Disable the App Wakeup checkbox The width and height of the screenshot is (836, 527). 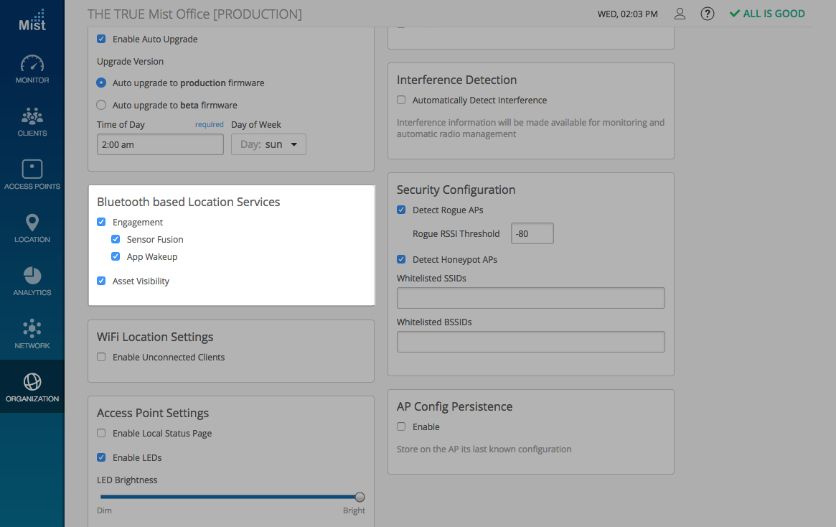click(116, 256)
